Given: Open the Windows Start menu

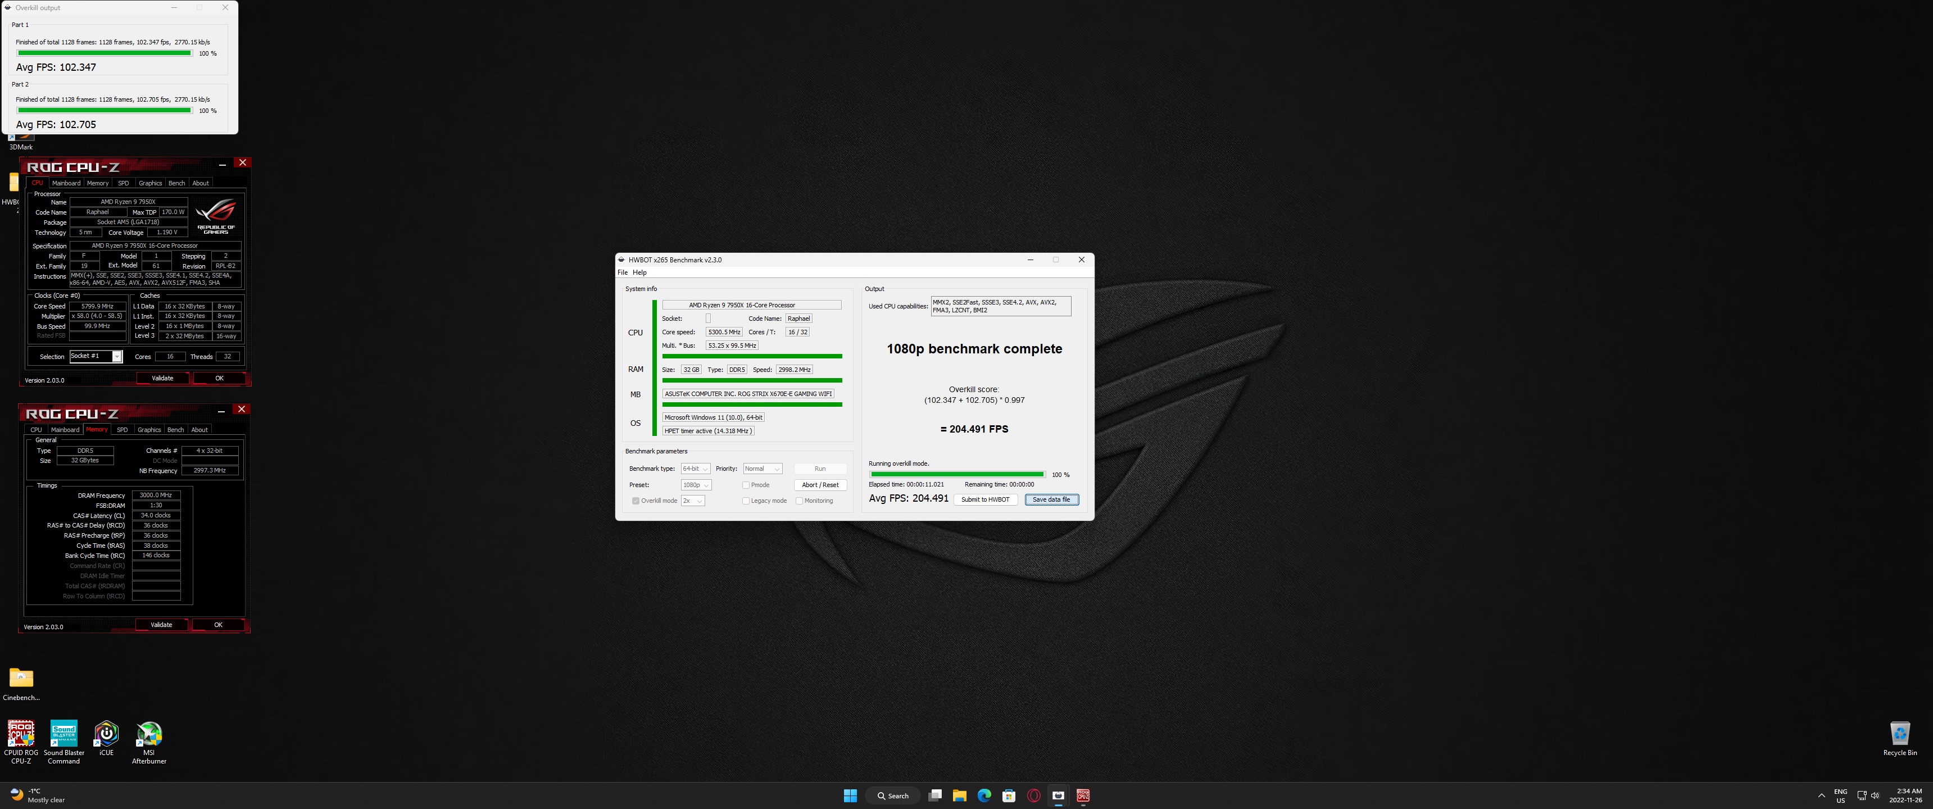Looking at the screenshot, I should pos(850,796).
